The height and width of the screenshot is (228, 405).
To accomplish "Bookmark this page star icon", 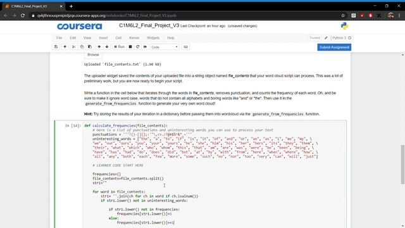I will click(343, 15).
